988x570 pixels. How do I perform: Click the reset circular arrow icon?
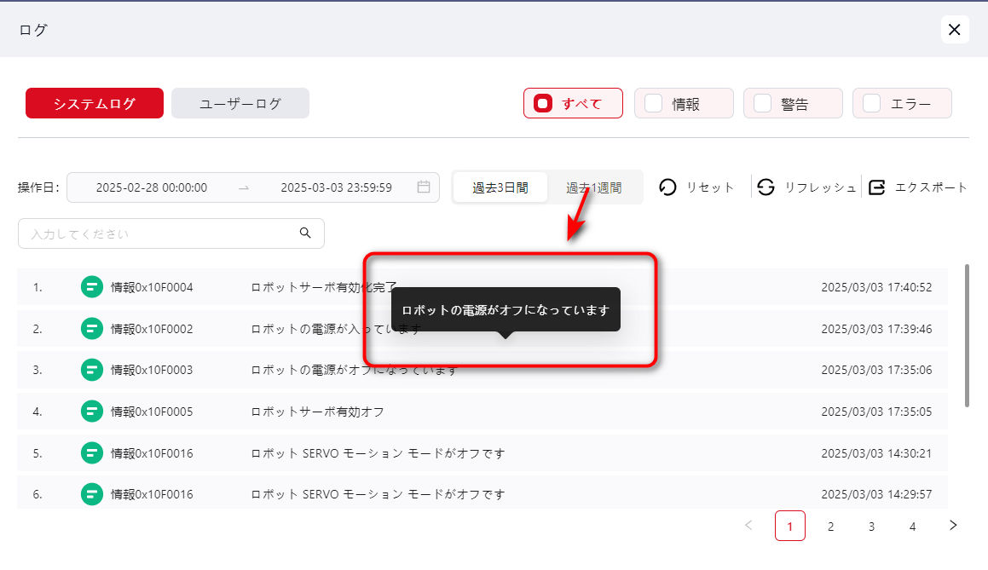point(667,187)
